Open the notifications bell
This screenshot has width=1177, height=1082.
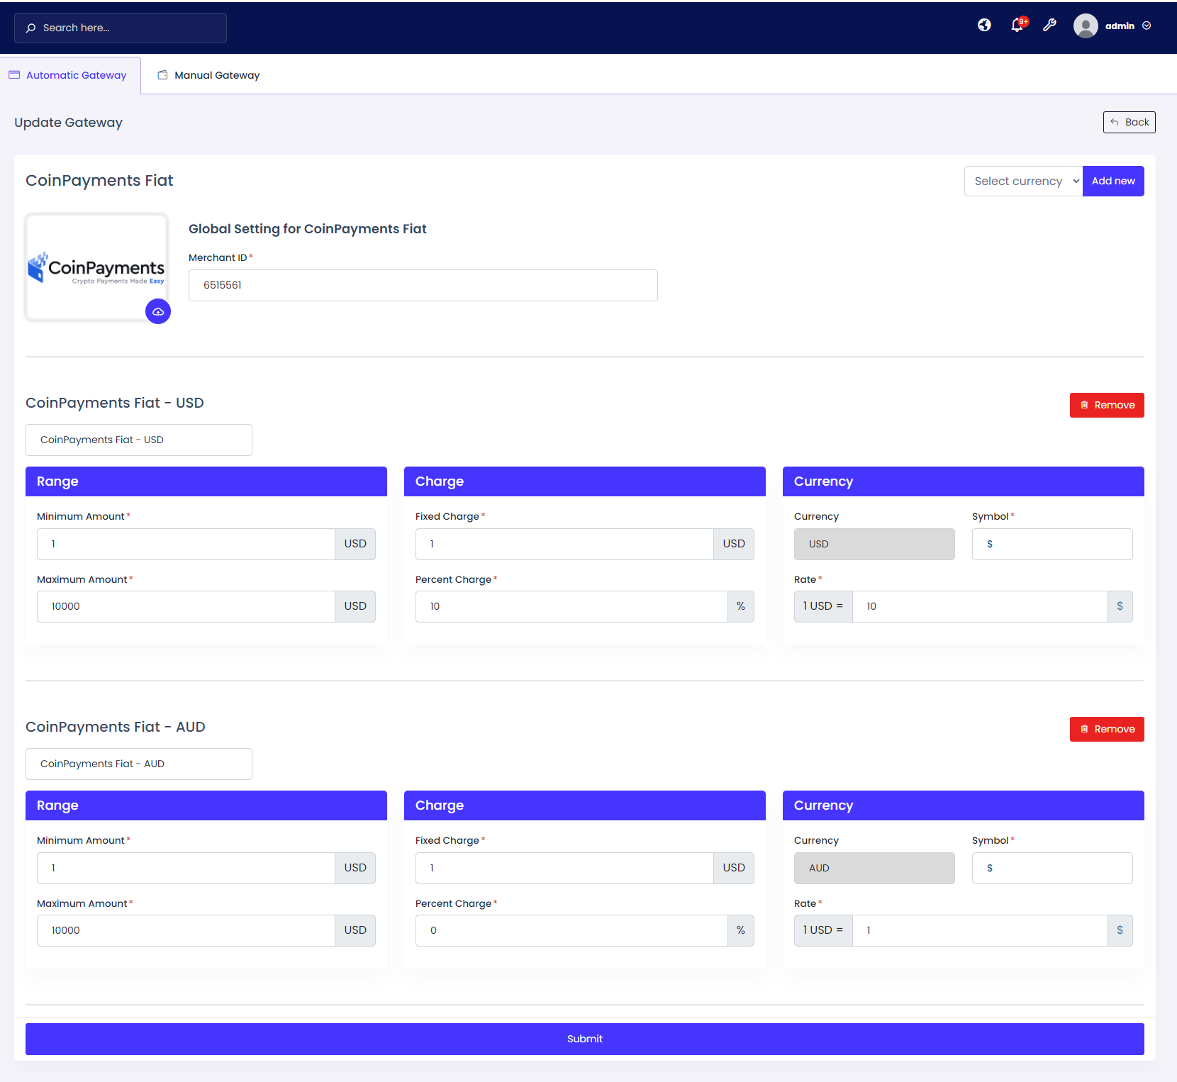(1017, 26)
